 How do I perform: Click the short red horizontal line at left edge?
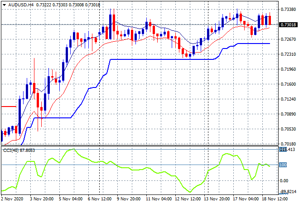coord(9,107)
